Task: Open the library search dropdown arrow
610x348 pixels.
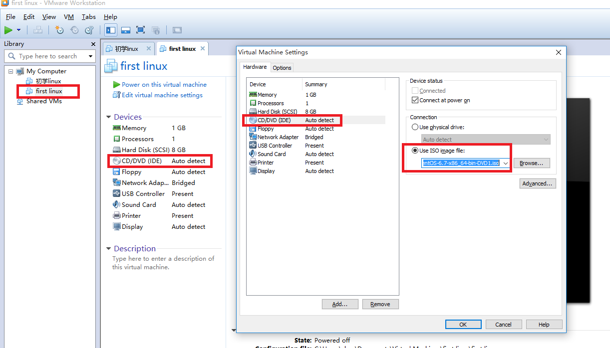Action: (90, 56)
